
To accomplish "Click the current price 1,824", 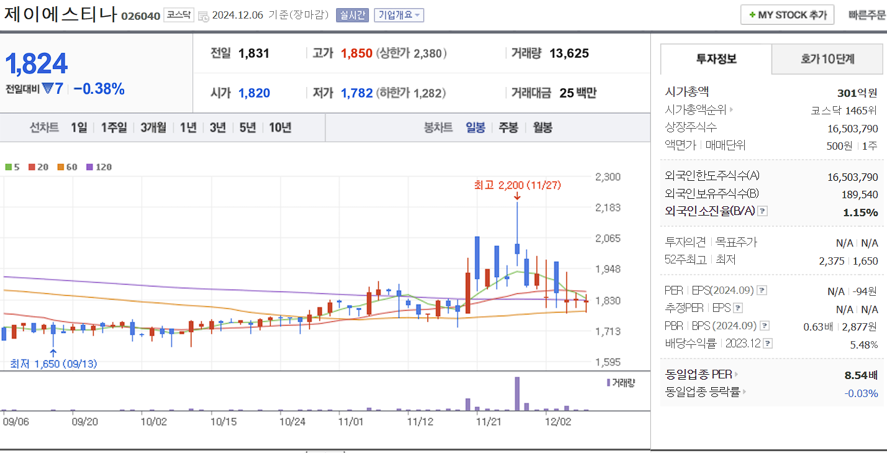I will [x=36, y=63].
